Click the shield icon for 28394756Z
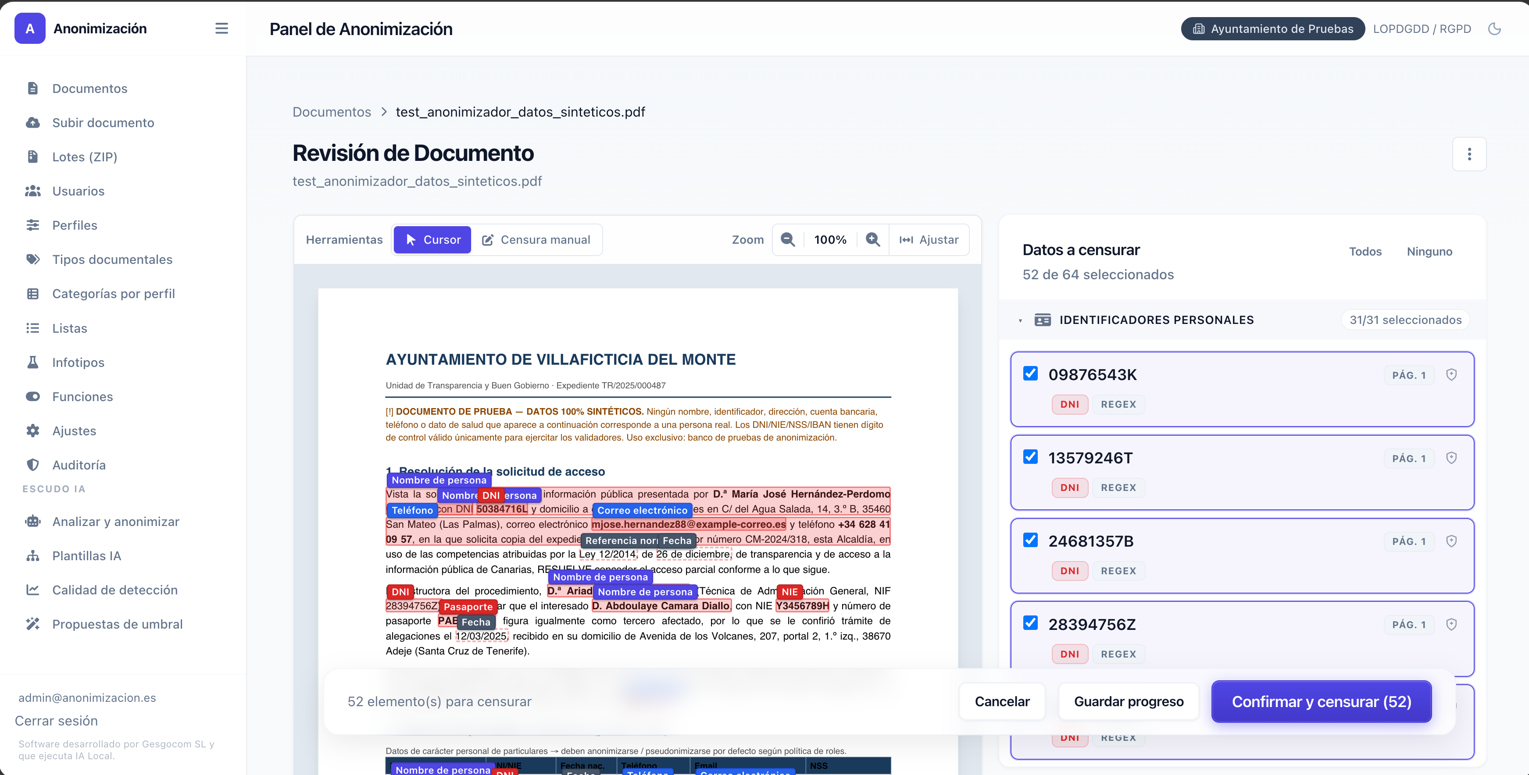Image resolution: width=1529 pixels, height=775 pixels. click(1451, 624)
